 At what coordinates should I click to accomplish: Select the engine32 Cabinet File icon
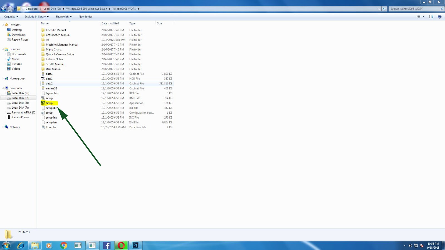point(43,88)
